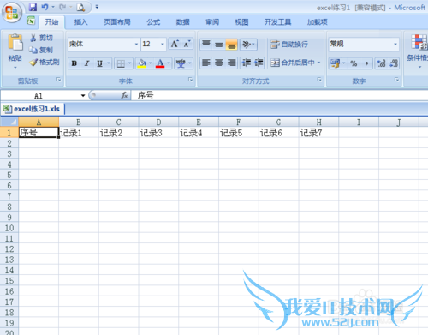Expand the Name Box dropdown arrow
The width and height of the screenshot is (428, 335).
point(83,95)
